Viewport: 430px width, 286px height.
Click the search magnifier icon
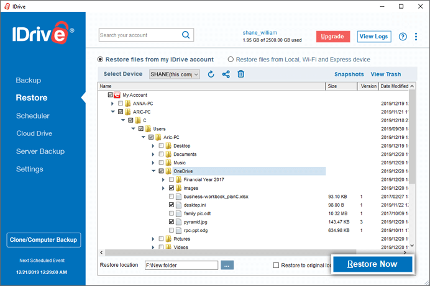pyautogui.click(x=186, y=35)
